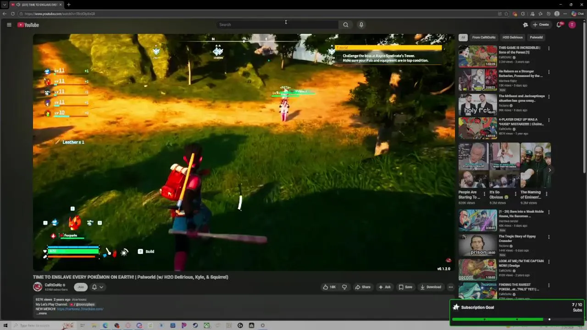Viewport: 587px width, 330px height.
Task: Dislike the video with thumbs down
Action: pyautogui.click(x=344, y=287)
